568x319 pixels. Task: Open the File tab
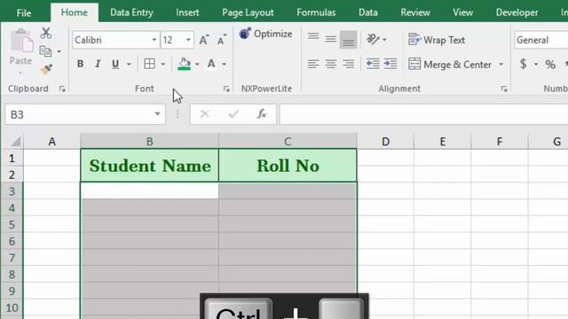point(24,13)
